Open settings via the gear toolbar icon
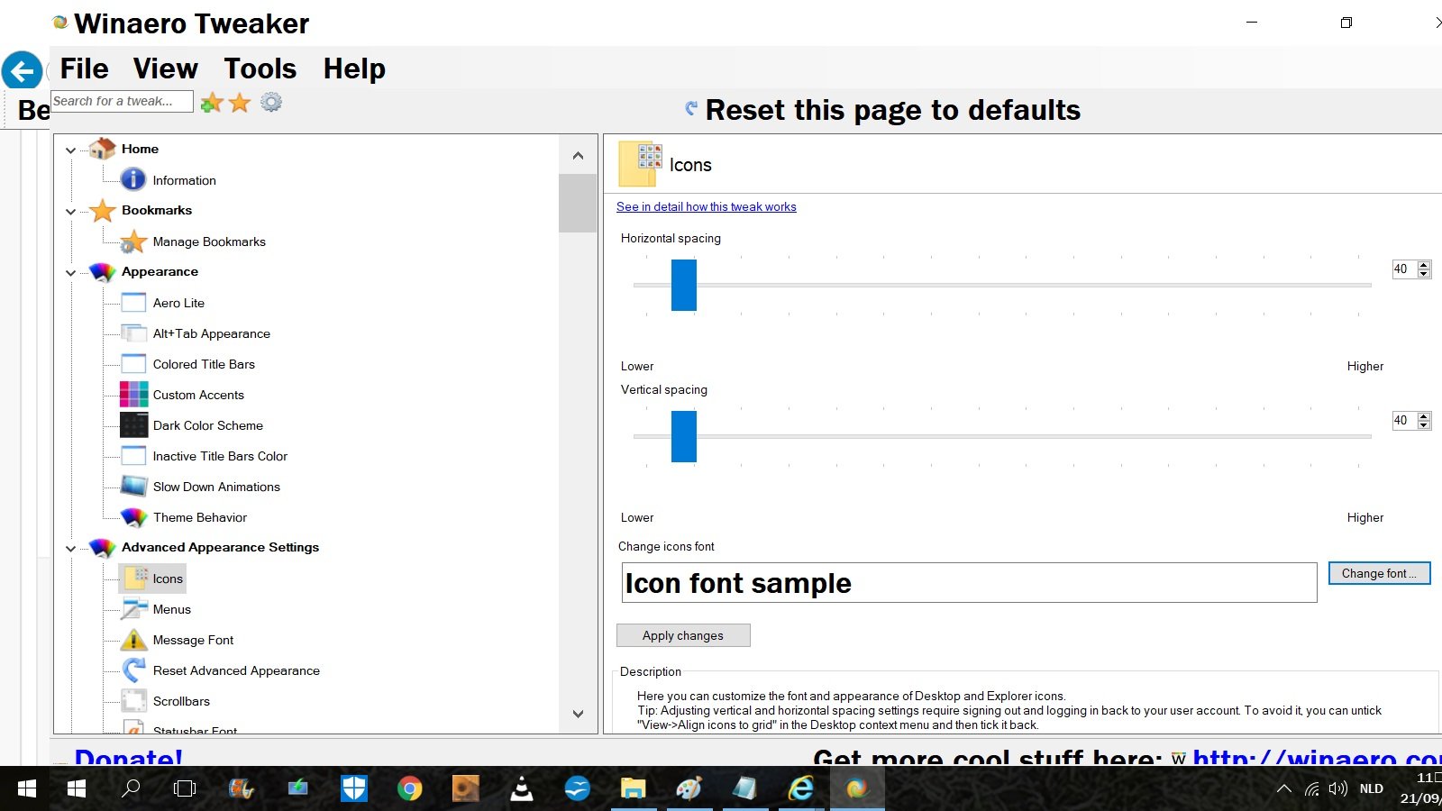The width and height of the screenshot is (1442, 811). tap(271, 102)
